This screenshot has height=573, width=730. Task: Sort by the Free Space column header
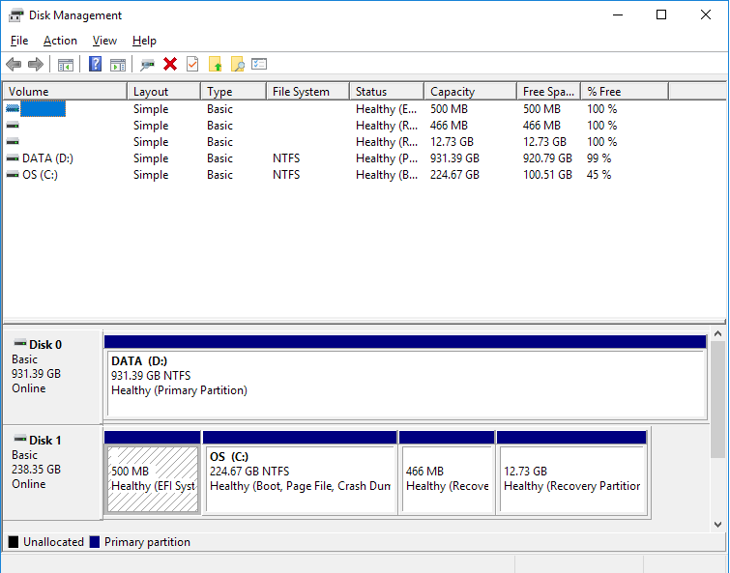click(x=549, y=92)
